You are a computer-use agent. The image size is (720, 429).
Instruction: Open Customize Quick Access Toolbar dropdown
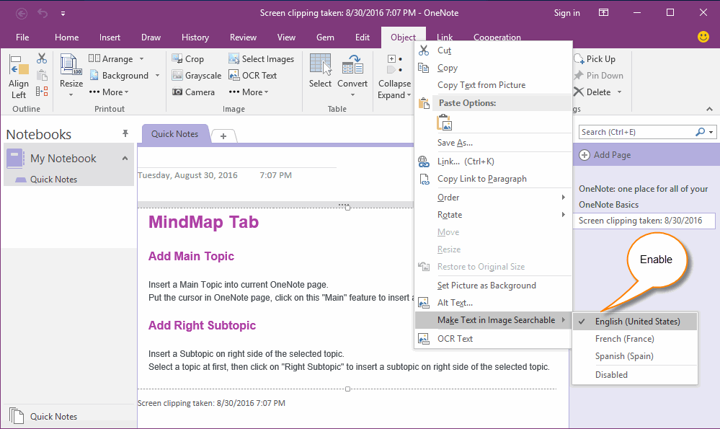click(x=63, y=13)
